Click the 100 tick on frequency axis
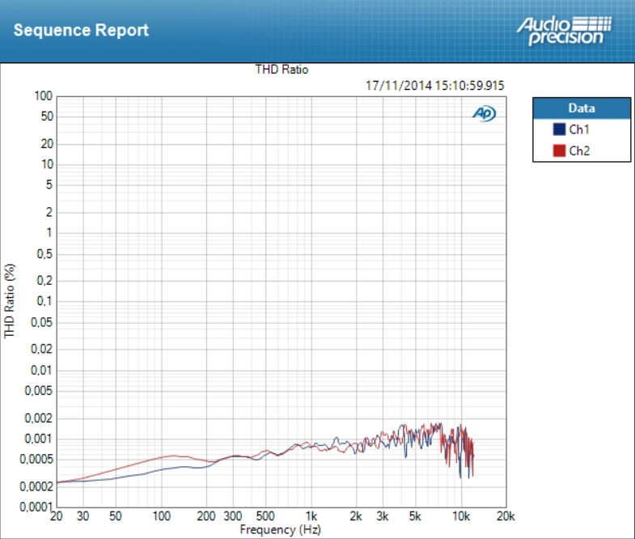 pyautogui.click(x=161, y=516)
